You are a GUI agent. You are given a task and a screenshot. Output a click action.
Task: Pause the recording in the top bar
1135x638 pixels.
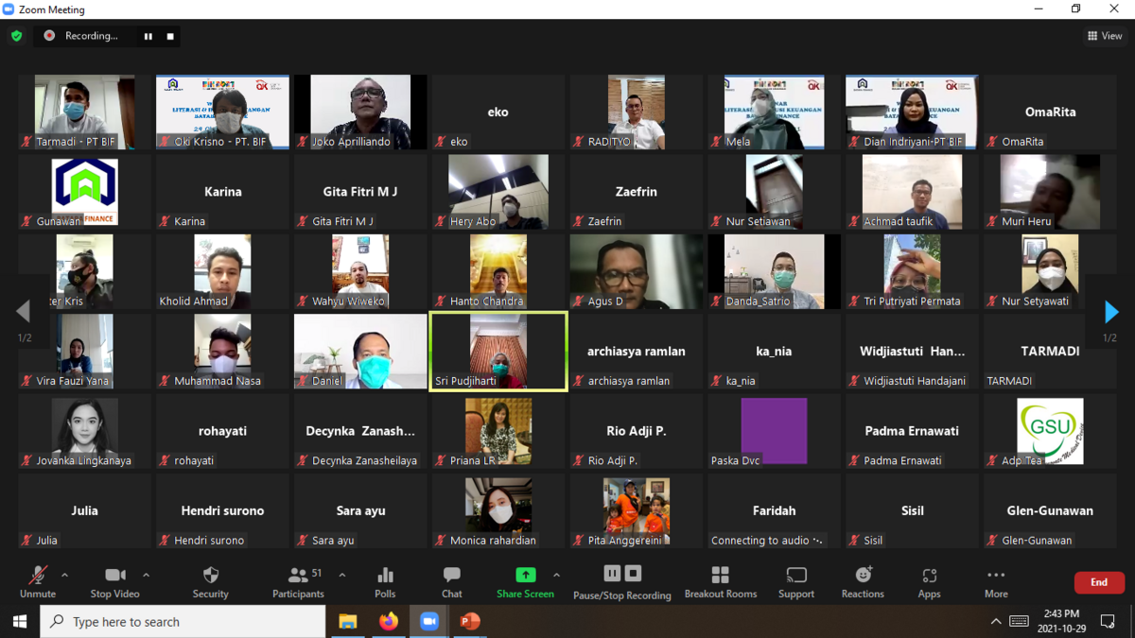click(x=148, y=36)
